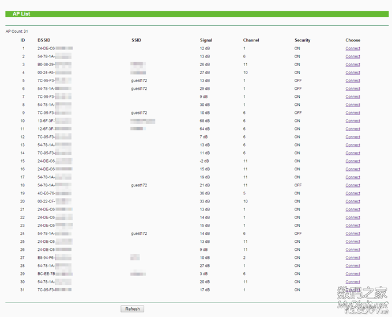392x317 pixels.
Task: Connect to the AP showing -2 dB signal
Action: coord(353,161)
